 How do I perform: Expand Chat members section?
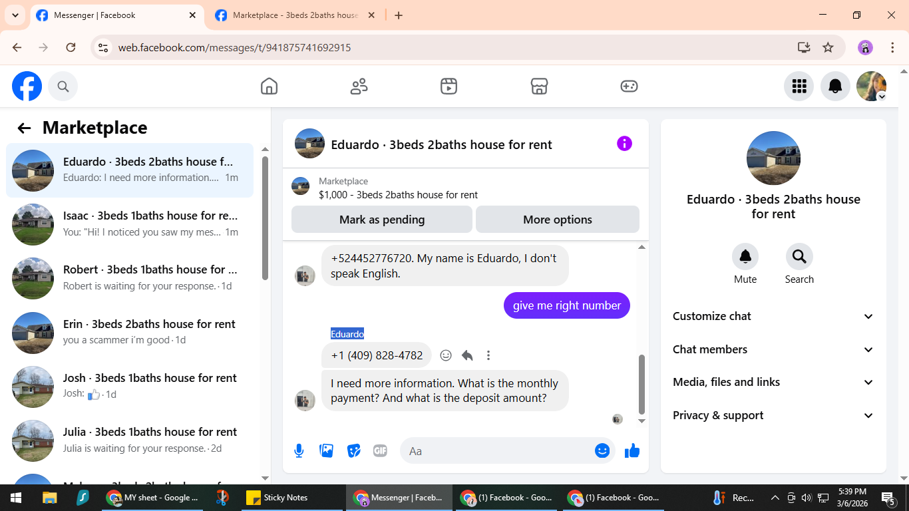point(773,349)
